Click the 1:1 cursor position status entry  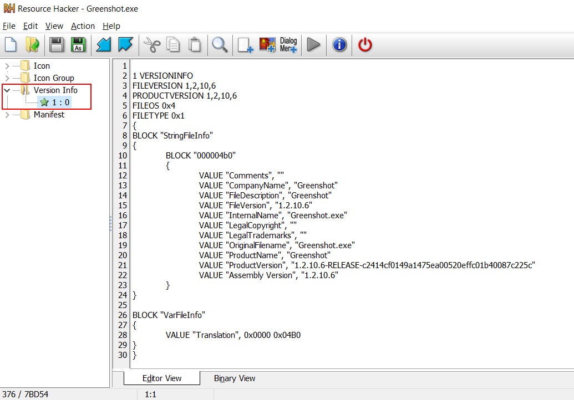(150, 394)
